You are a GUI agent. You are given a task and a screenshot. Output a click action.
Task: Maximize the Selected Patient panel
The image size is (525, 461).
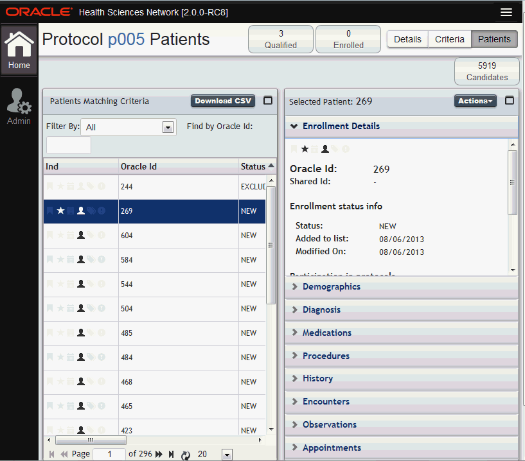coord(510,100)
